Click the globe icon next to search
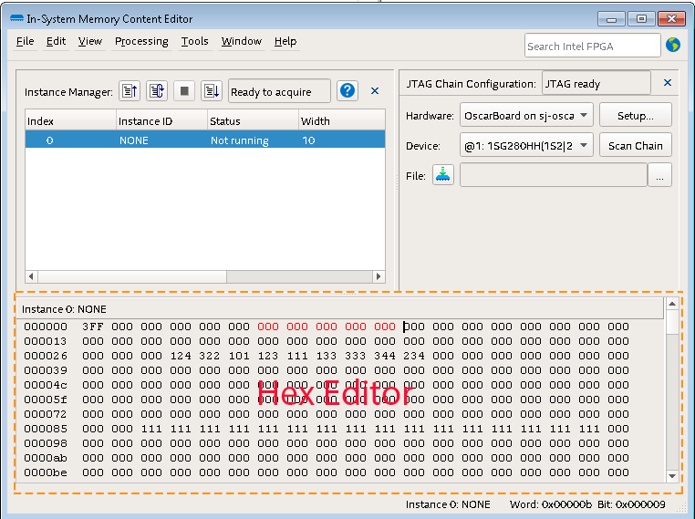This screenshot has width=695, height=519. click(x=673, y=46)
